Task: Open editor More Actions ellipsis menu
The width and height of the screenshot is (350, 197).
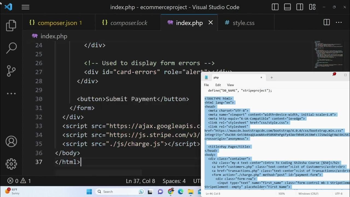Action: 339,23
